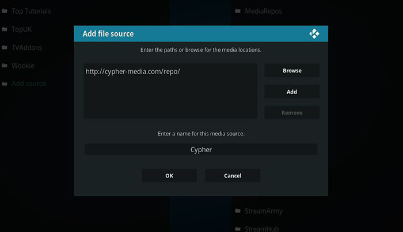The width and height of the screenshot is (403, 232).
Task: Choose the Add source entry
Action: (29, 84)
